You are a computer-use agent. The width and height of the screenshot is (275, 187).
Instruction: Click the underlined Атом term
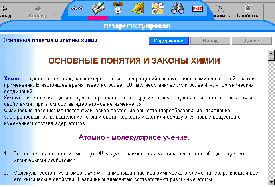tap(92, 173)
